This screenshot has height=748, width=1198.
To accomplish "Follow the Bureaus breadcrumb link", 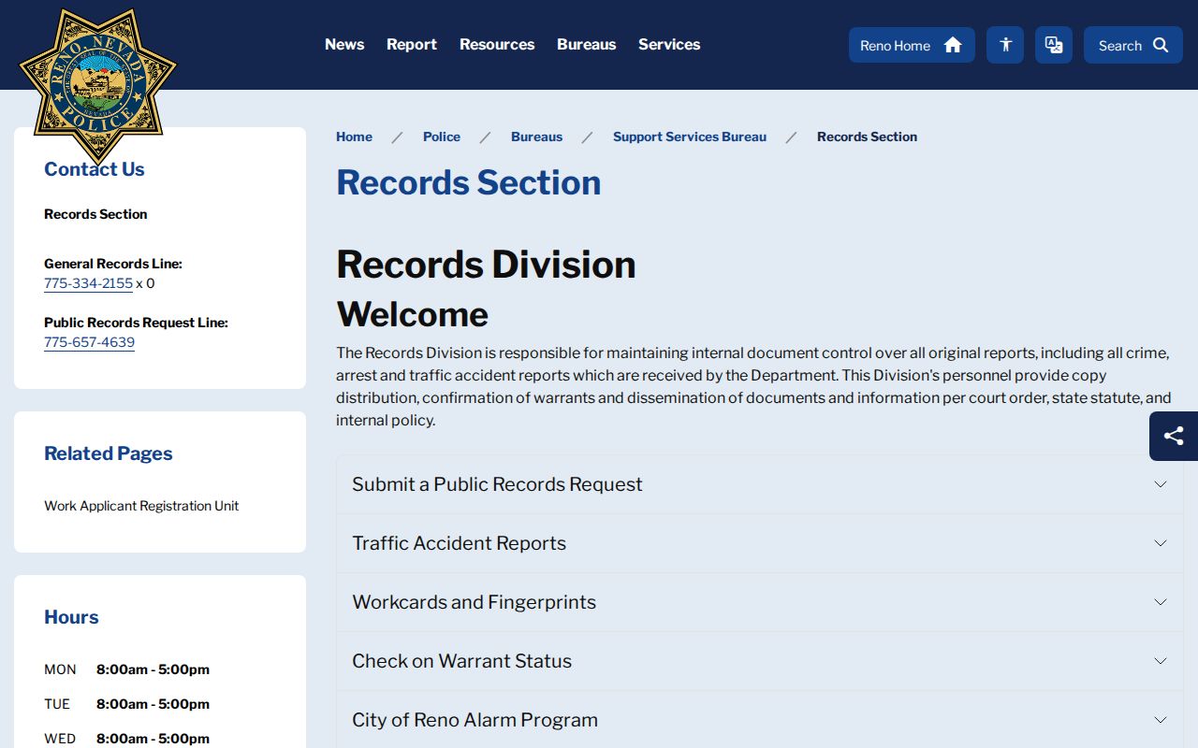I will pyautogui.click(x=537, y=137).
